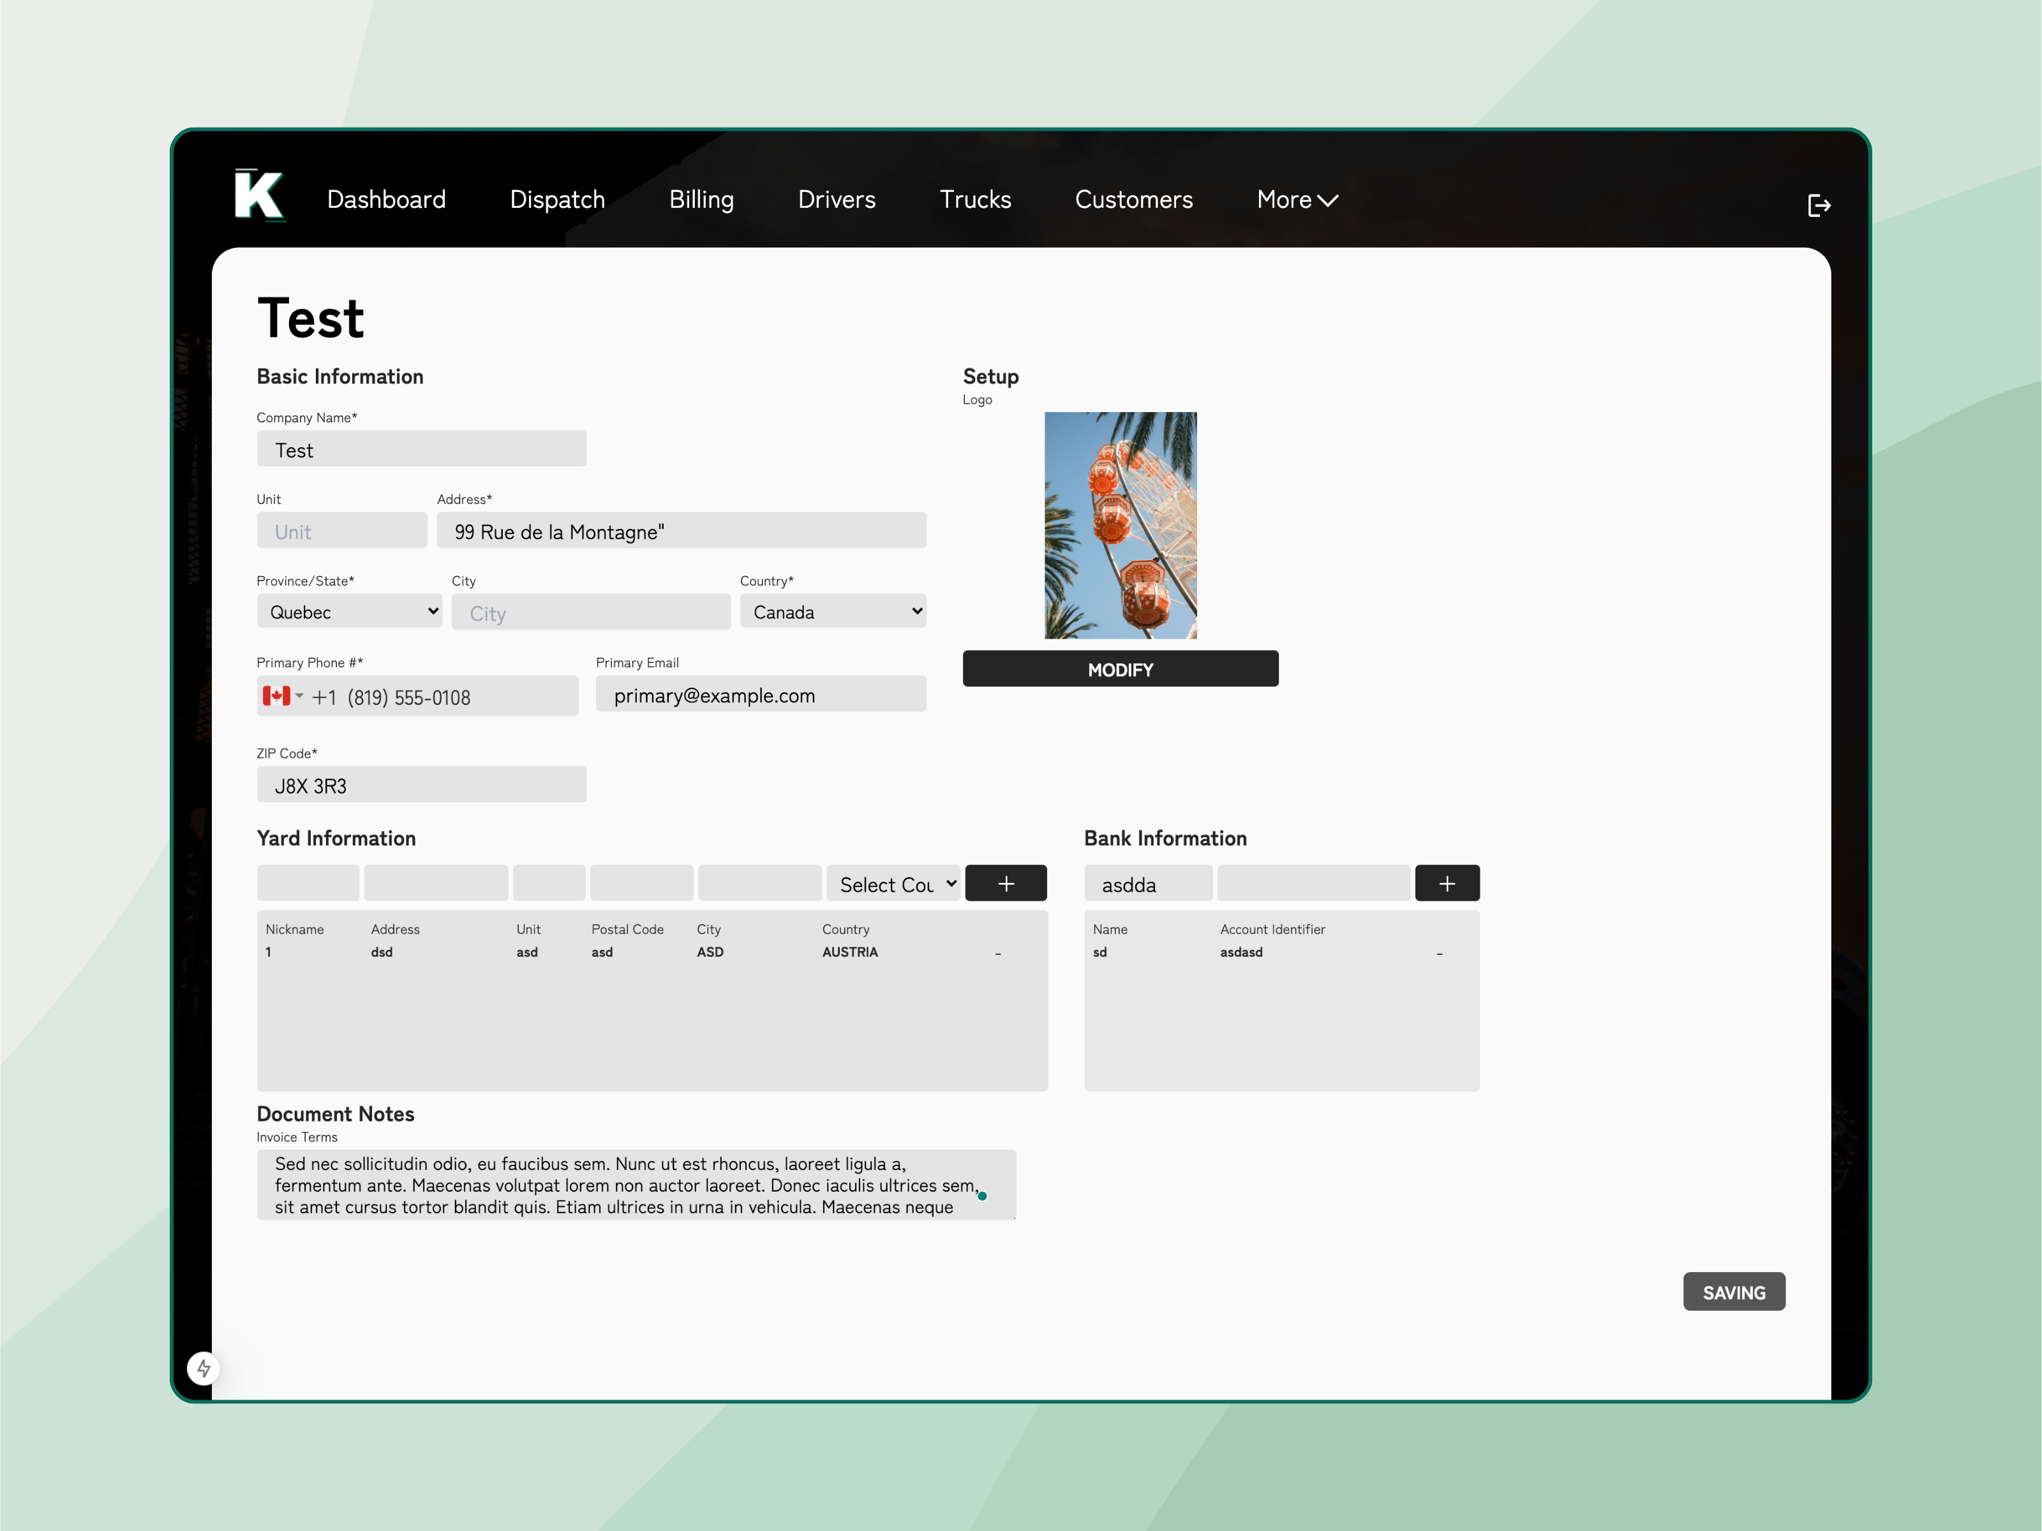
Task: Open the Canadian flag phone country selector
Action: click(283, 697)
